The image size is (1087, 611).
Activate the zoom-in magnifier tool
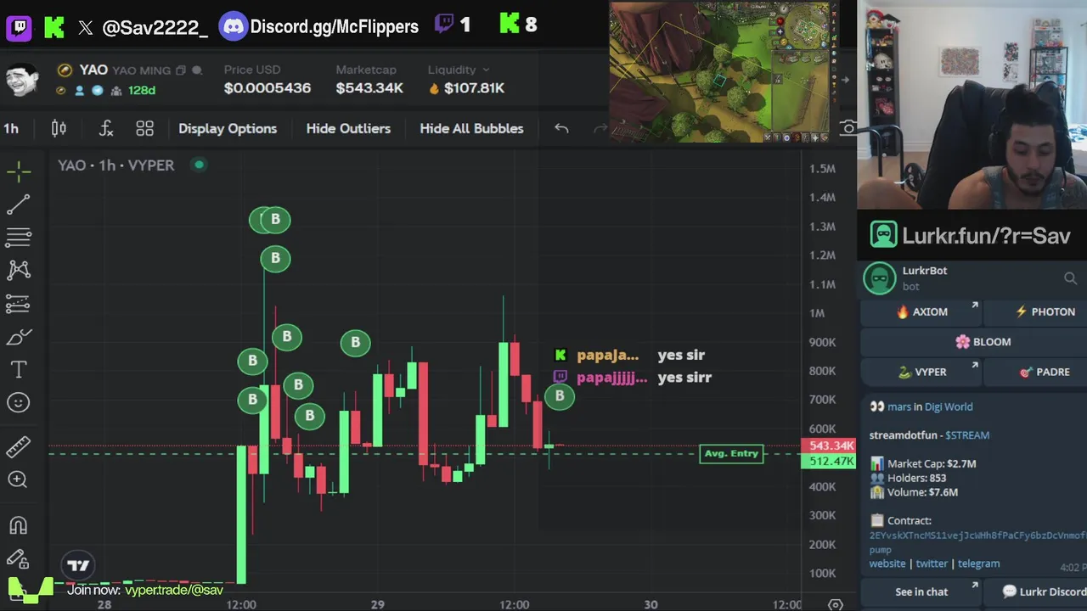(x=19, y=479)
